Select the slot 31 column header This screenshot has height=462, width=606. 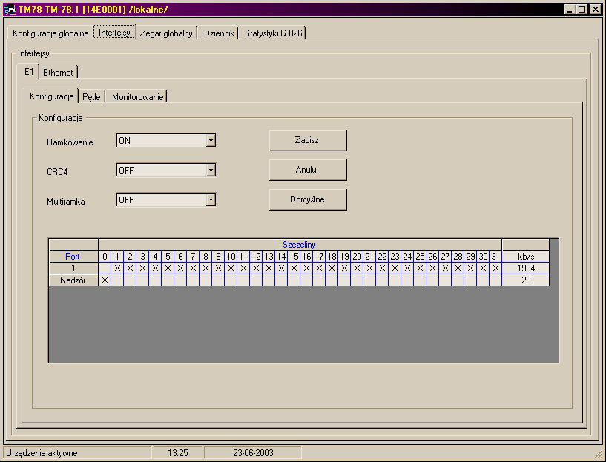495,257
